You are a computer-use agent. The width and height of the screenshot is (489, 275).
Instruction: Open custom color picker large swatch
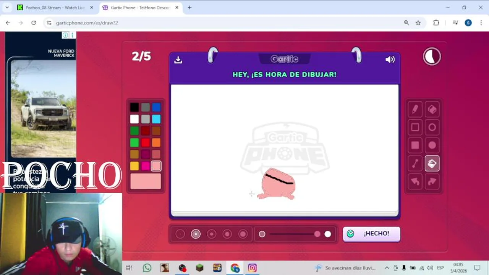point(146,181)
